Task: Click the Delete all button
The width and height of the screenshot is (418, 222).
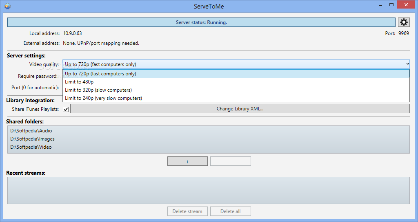Action: click(230, 211)
